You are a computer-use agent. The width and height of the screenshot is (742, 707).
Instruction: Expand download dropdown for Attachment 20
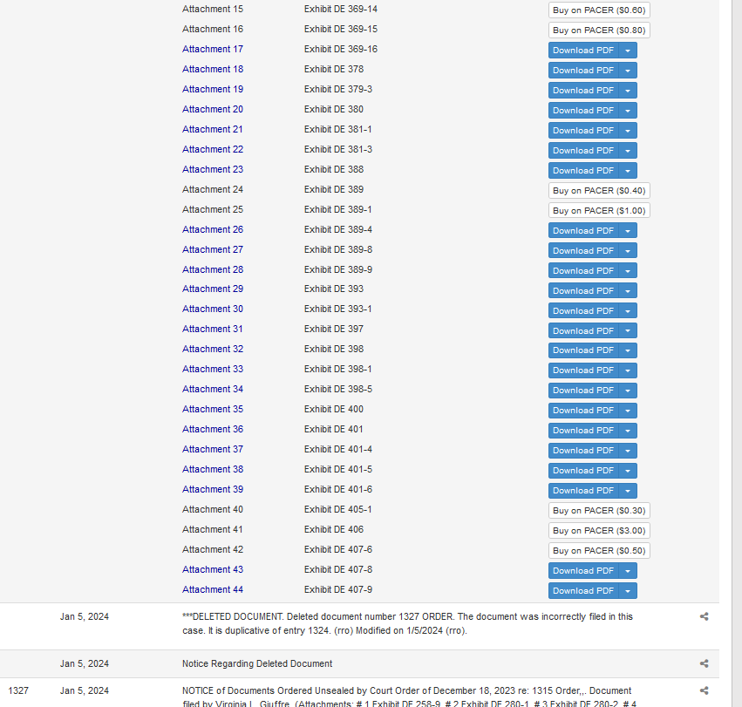click(628, 110)
